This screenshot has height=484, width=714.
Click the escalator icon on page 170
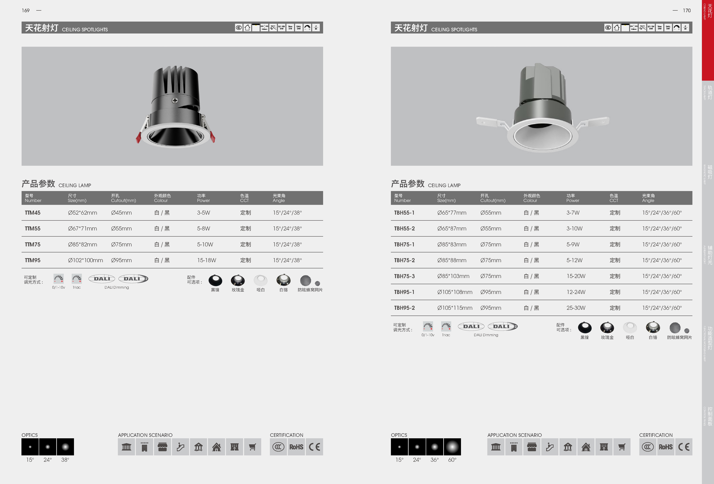coord(549,447)
